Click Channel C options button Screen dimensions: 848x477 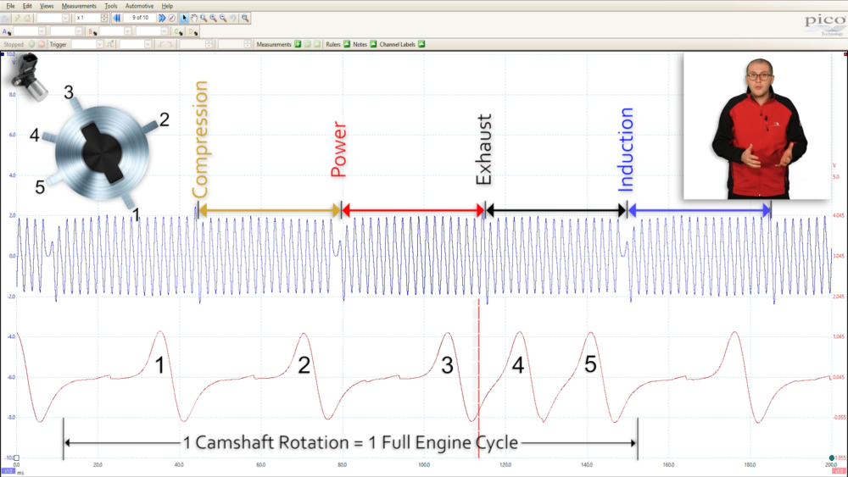178,31
